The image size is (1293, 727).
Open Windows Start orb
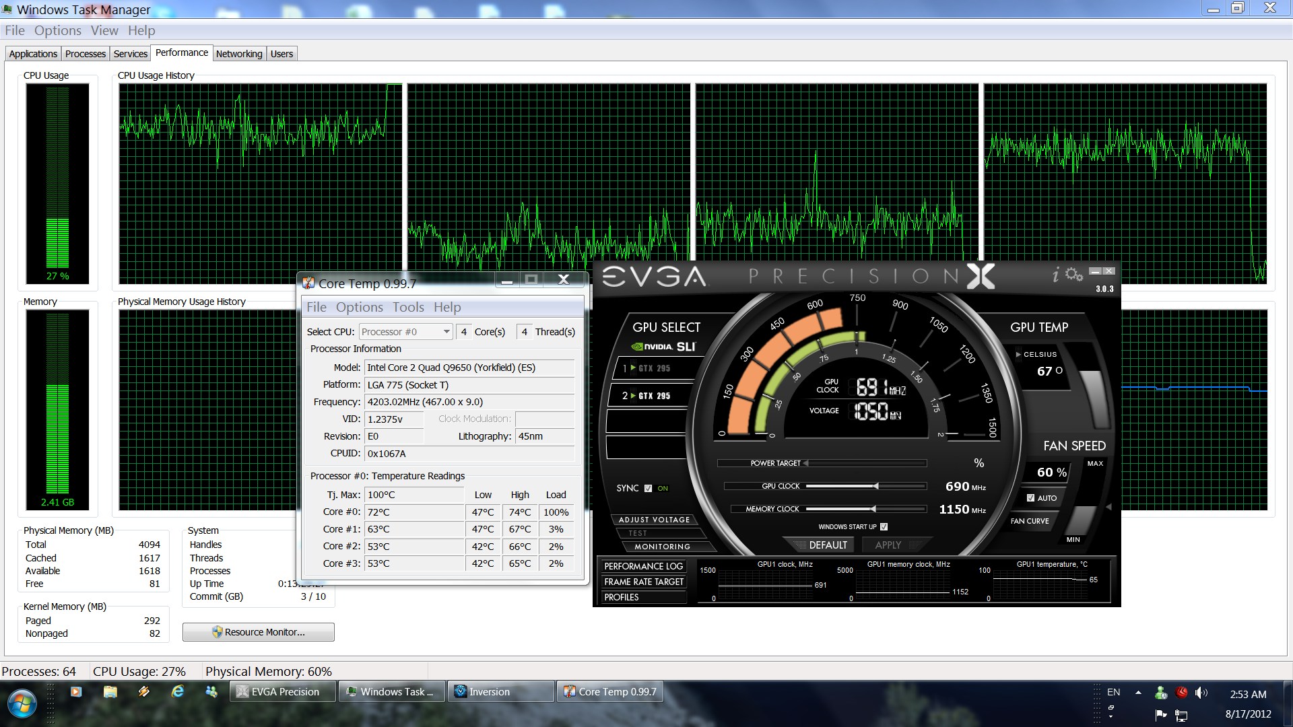(x=22, y=704)
